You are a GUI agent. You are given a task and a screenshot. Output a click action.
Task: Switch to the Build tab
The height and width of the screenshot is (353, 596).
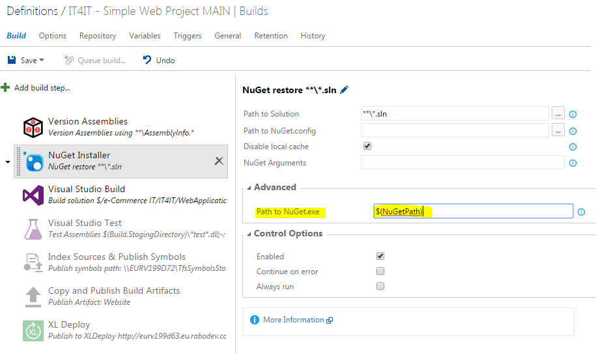point(16,36)
